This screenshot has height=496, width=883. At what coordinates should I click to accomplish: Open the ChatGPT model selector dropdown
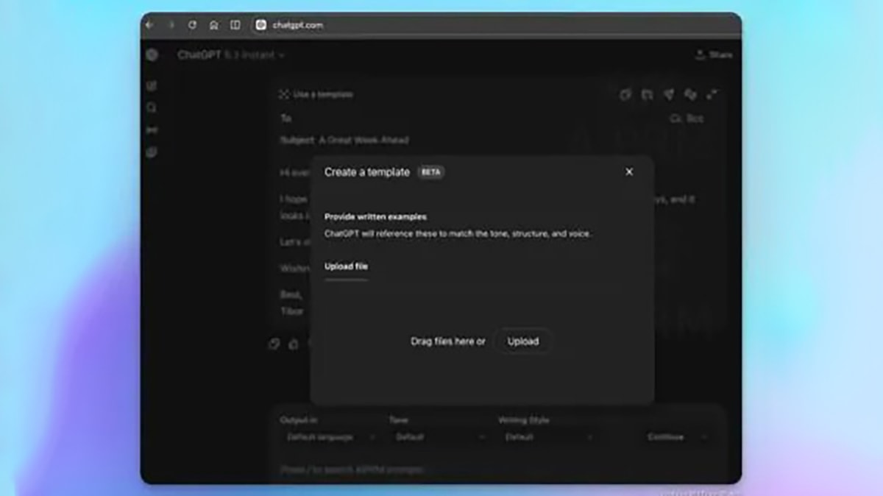click(x=230, y=55)
